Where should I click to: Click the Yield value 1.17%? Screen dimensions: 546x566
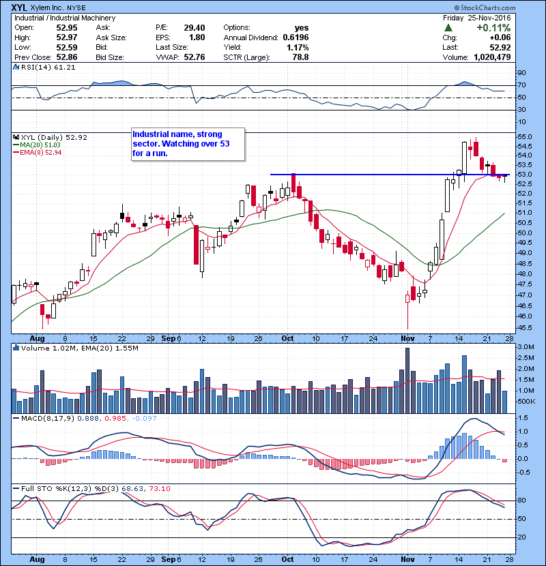(x=298, y=47)
